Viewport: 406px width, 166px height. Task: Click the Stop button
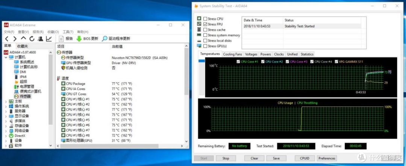tap(226, 158)
